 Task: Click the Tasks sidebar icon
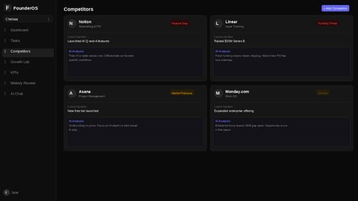(x=5, y=41)
